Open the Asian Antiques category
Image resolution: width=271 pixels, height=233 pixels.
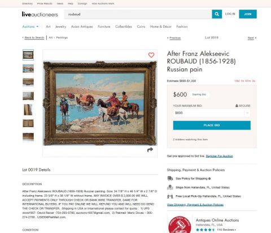(x=82, y=27)
